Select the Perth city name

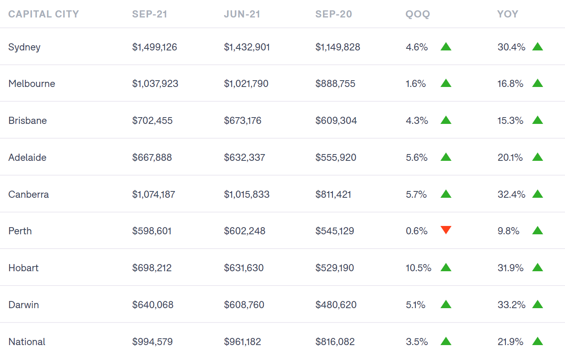tap(20, 231)
